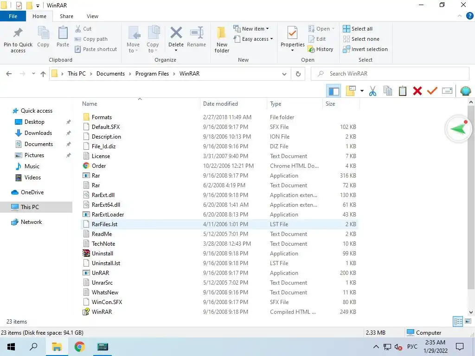Click the orange checkmark toolbar icon
The image size is (475, 356).
[432, 91]
